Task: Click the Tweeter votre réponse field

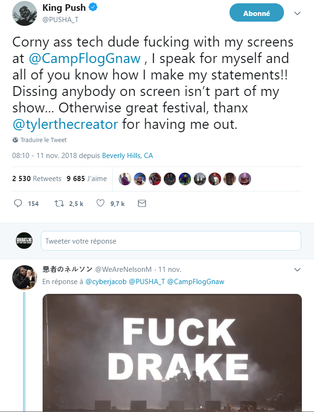Action: click(x=171, y=241)
